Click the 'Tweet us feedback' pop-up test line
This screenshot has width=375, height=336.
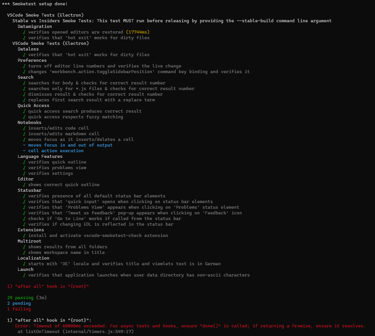click(133, 213)
